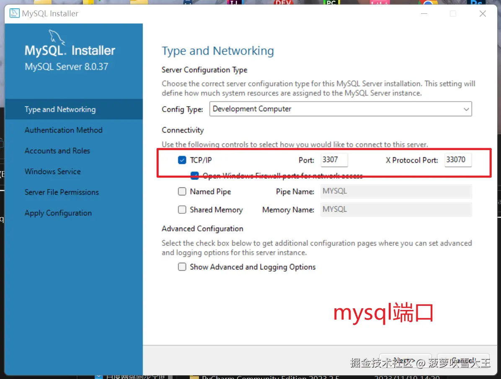Click the Memory Name label
The image size is (501, 379).
pyautogui.click(x=288, y=210)
